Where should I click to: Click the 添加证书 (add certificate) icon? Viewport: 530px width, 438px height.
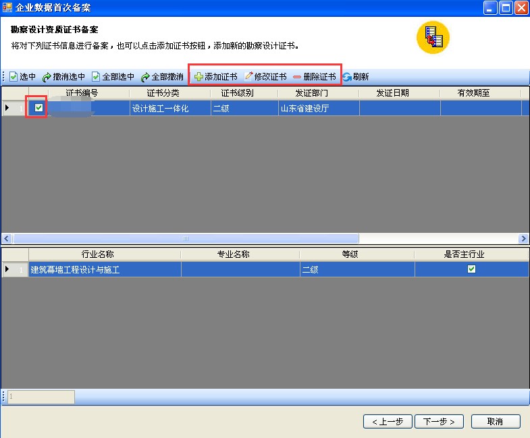[198, 77]
